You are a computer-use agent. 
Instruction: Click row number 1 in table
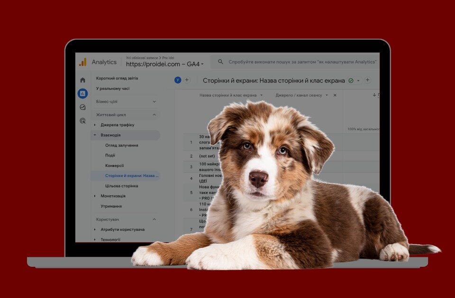[191, 142]
